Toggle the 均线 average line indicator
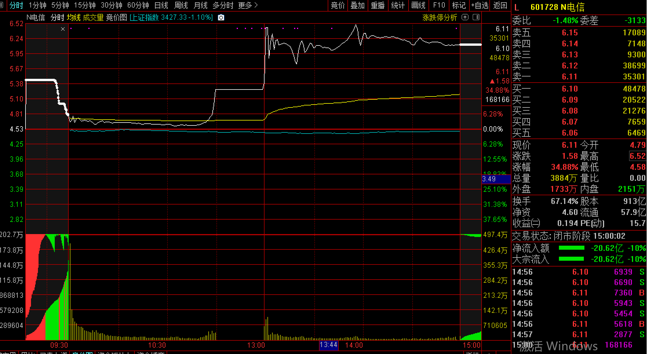Viewport: 647px width, 354px height. pyautogui.click(x=74, y=18)
